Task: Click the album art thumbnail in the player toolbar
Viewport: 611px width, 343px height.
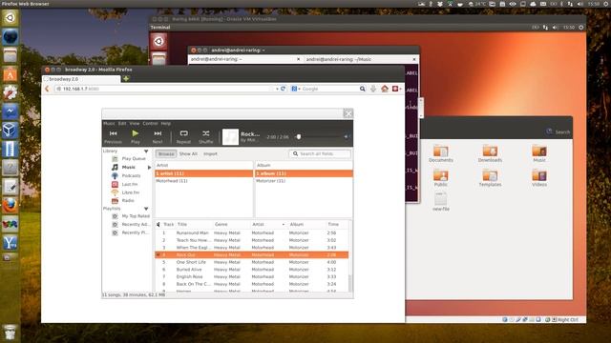Action: [x=230, y=137]
